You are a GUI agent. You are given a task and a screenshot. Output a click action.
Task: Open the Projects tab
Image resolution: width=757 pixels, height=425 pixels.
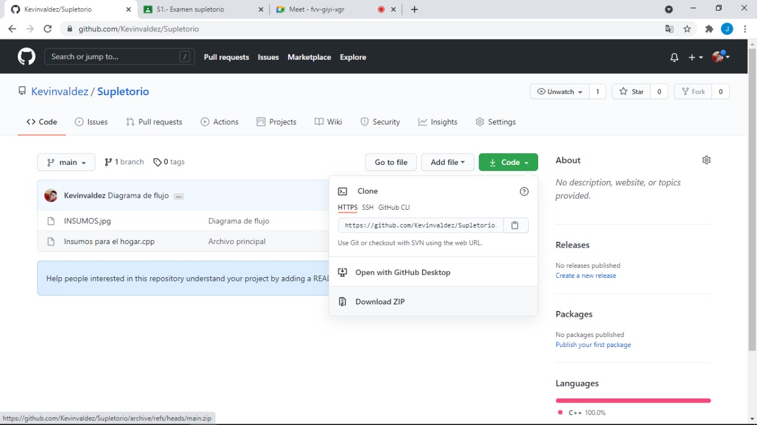(x=276, y=122)
